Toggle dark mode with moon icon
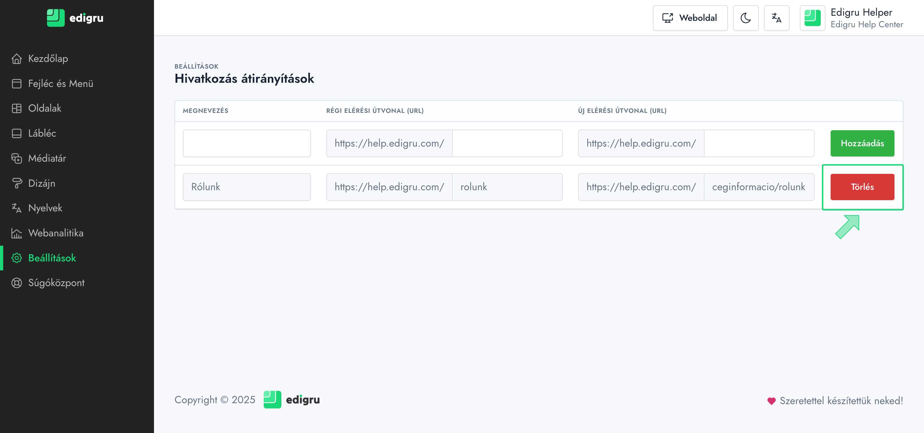This screenshot has height=433, width=924. click(745, 18)
